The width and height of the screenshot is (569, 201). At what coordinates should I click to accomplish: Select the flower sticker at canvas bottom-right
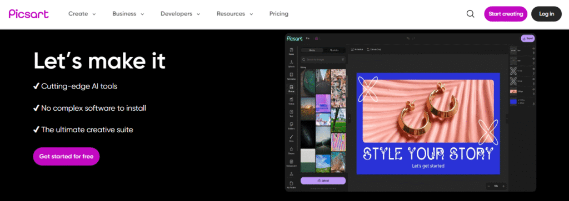[x=488, y=132]
